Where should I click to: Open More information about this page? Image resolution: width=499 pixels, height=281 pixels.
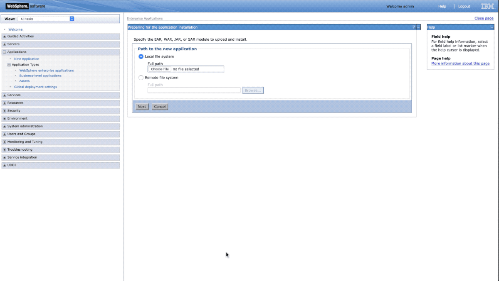pyautogui.click(x=460, y=63)
